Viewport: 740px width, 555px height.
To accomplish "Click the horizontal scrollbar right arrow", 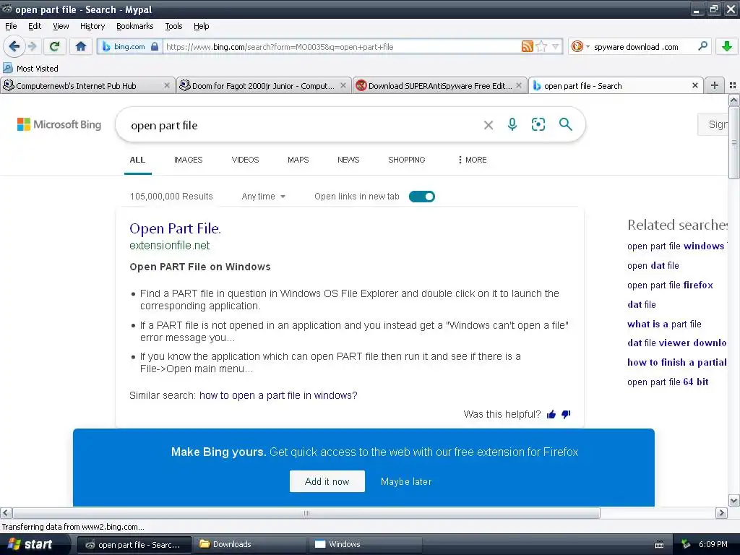I will pyautogui.click(x=722, y=512).
